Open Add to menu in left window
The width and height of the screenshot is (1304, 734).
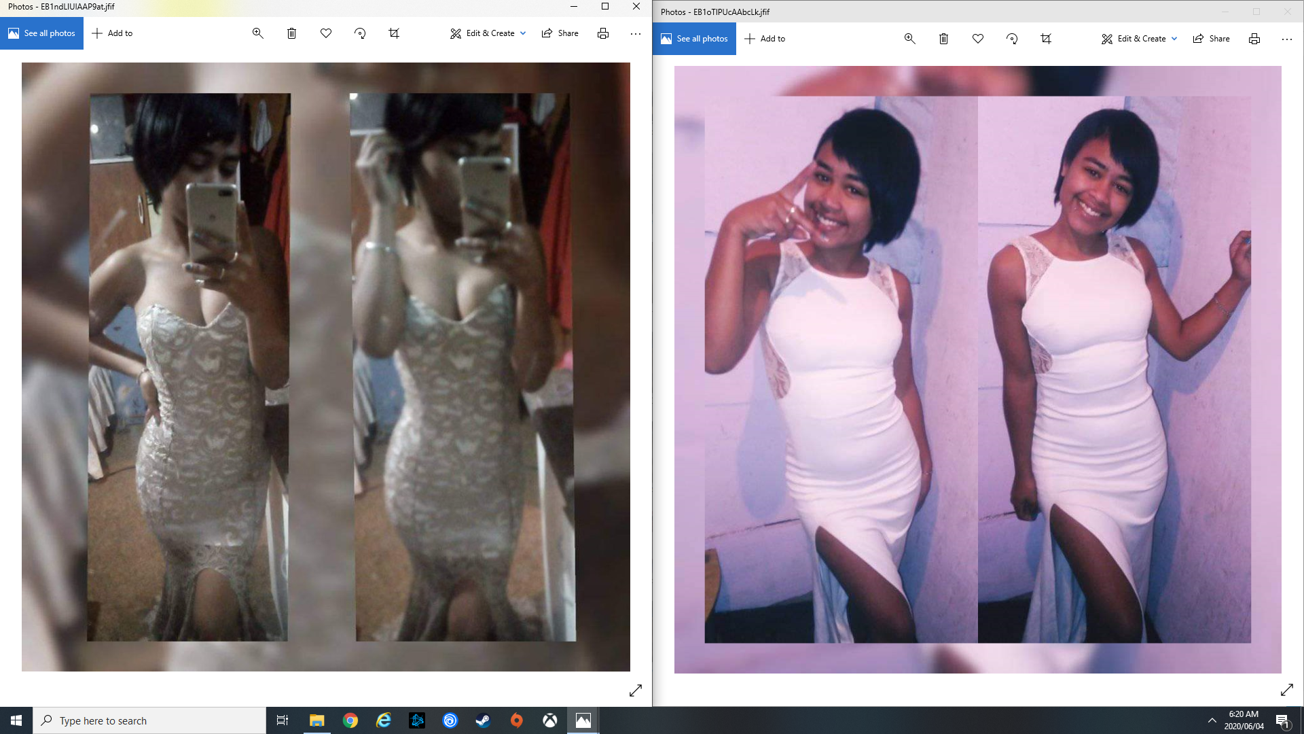[112, 33]
